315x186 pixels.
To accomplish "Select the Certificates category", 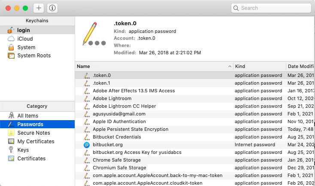I will click(37, 158).
